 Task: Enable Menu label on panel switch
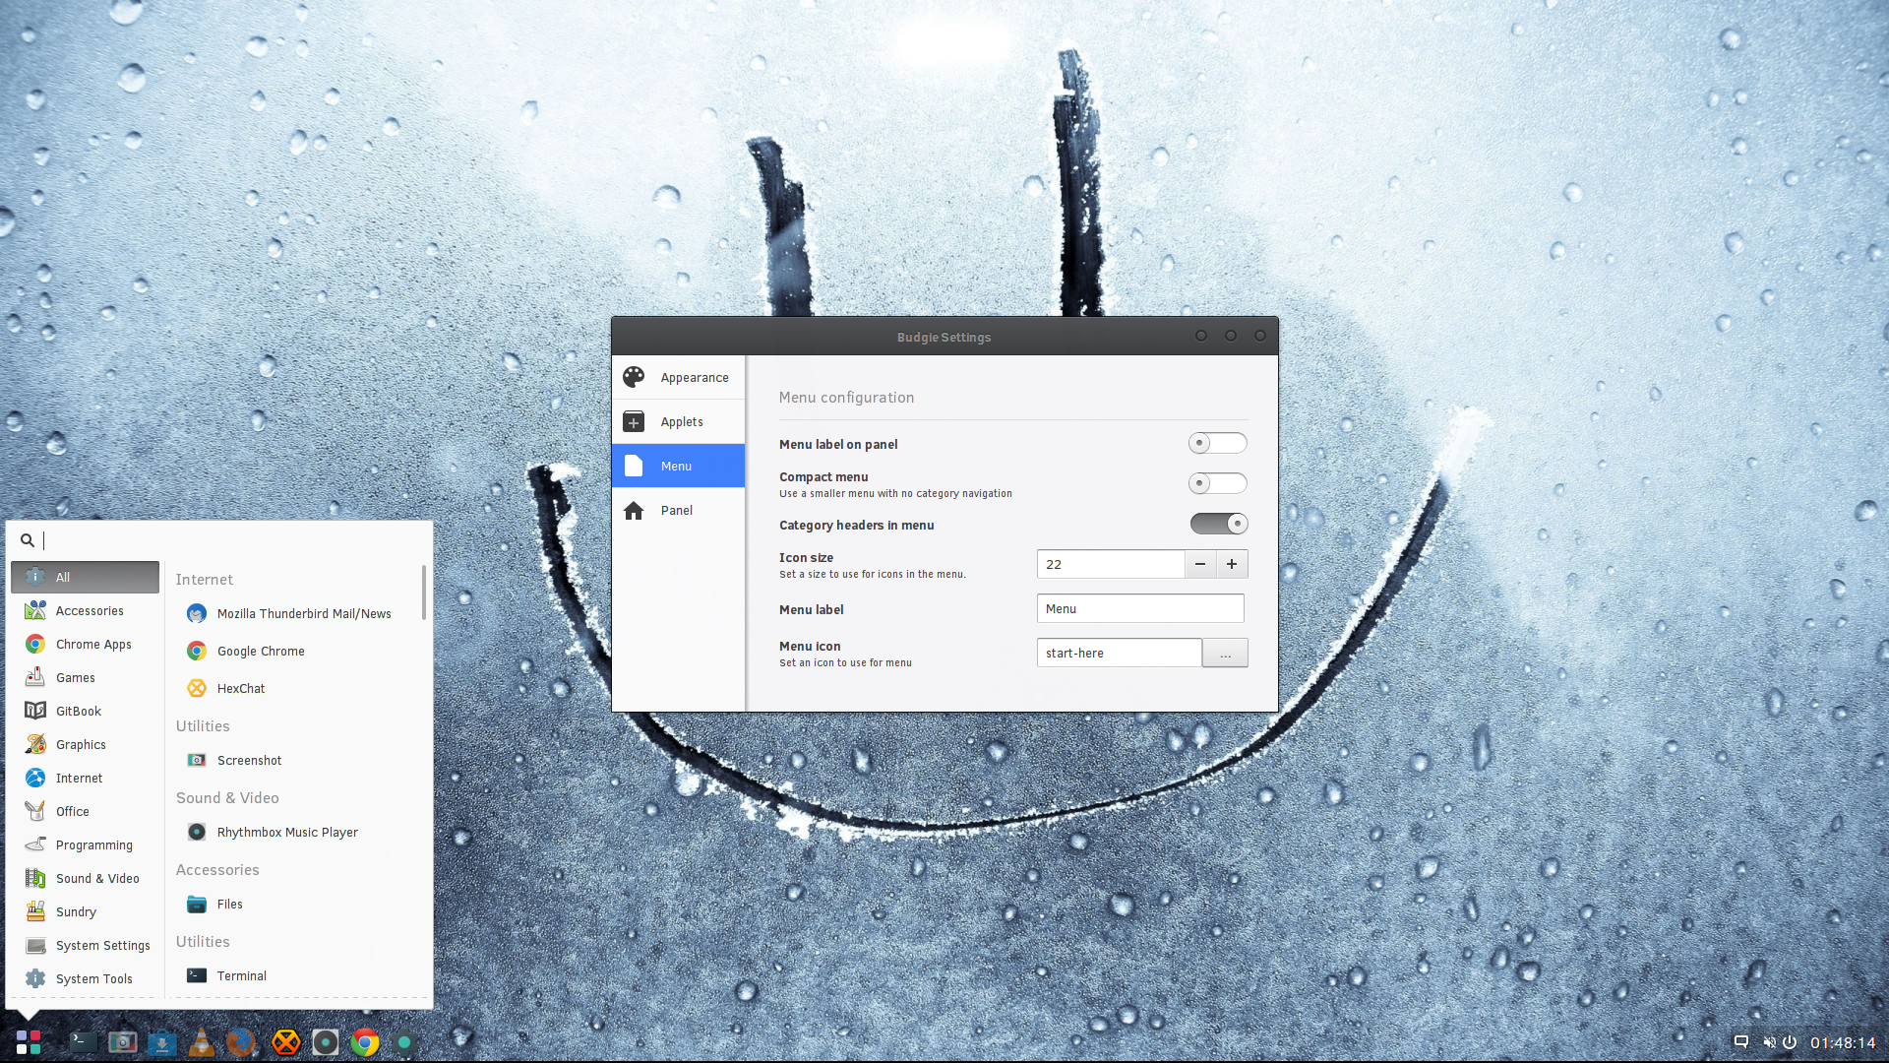point(1218,444)
